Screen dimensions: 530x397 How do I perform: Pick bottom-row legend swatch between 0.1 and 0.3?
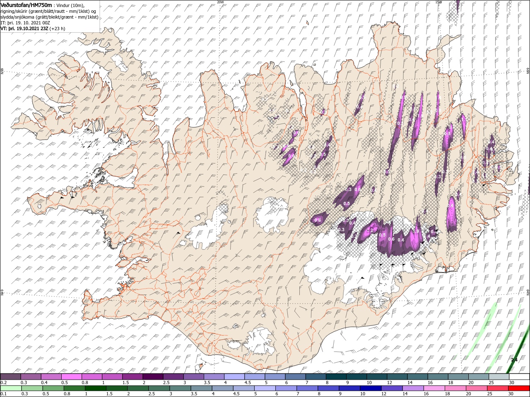10,388
